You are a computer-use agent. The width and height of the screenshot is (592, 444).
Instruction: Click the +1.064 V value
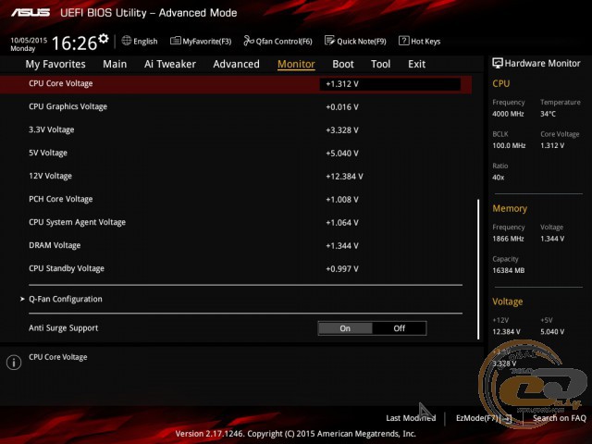342,223
